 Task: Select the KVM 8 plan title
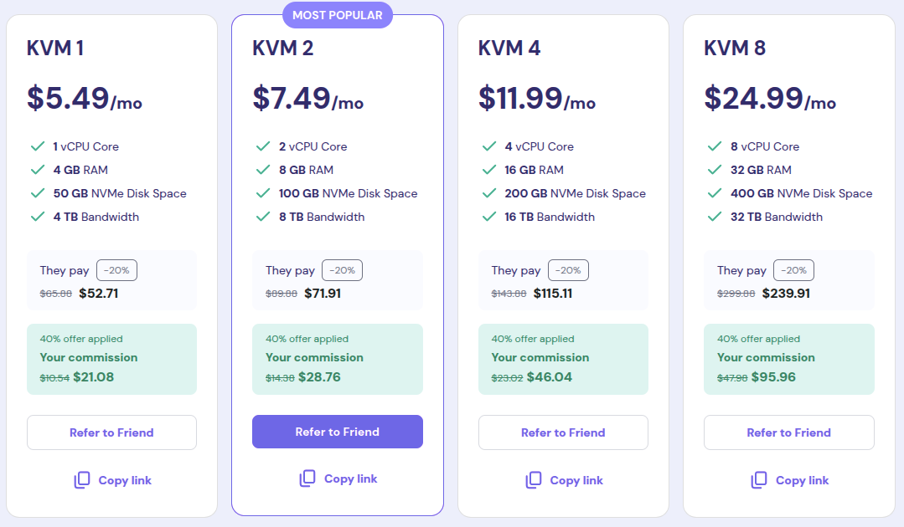pos(735,48)
